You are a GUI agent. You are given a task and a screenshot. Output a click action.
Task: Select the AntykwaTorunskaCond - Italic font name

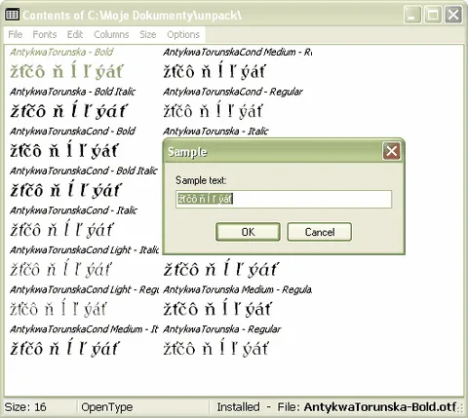73,210
